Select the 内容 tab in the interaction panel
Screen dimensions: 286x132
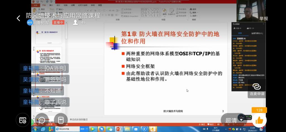(240, 33)
